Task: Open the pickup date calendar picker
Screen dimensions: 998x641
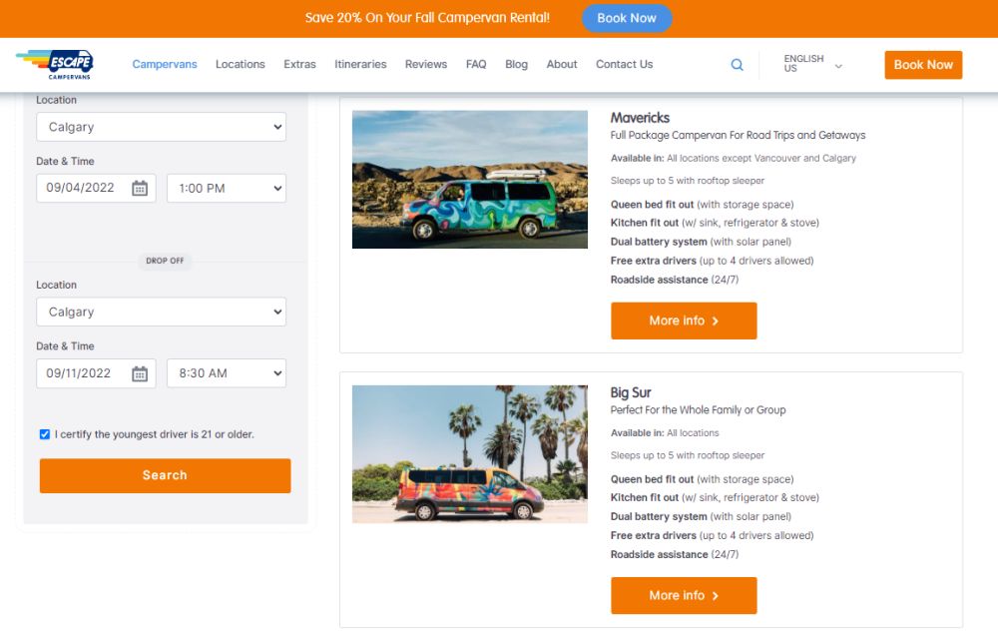Action: point(140,188)
